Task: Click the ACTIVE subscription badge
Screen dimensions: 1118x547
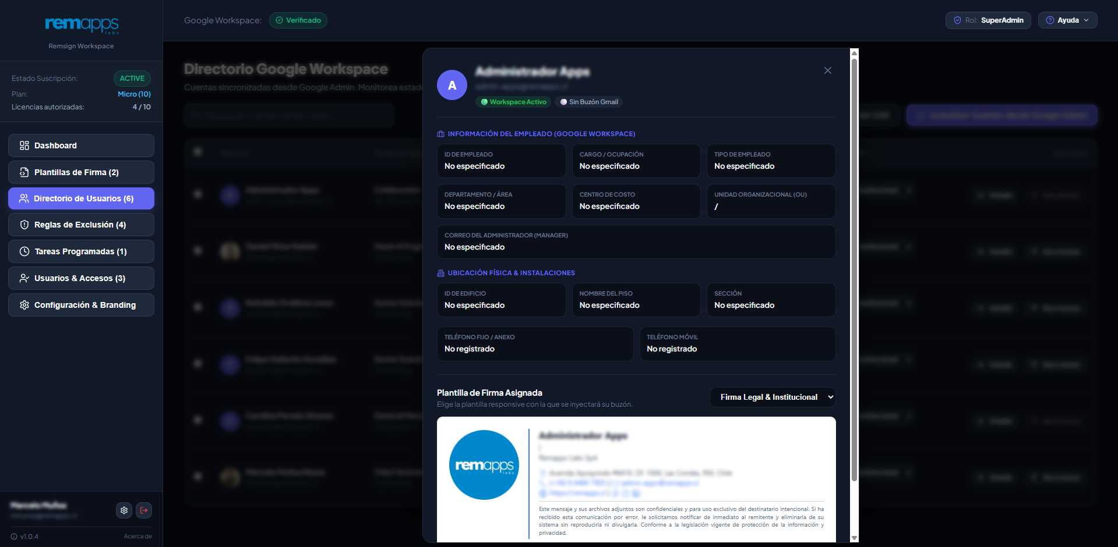Action: 132,79
